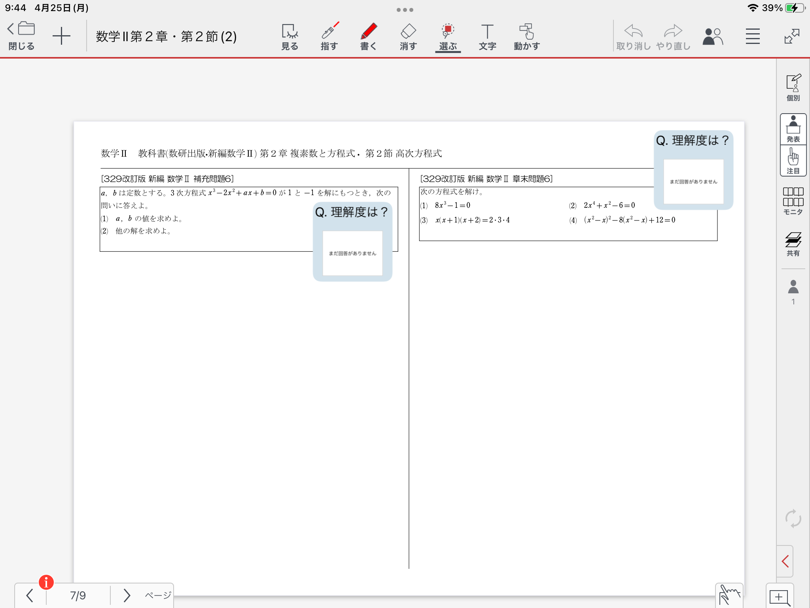The width and height of the screenshot is (810, 608).
Task: Select the 書く red pen tool
Action: [368, 37]
